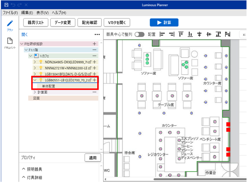The width and height of the screenshot is (247, 183).
Task: Click the 適用 button in properties
Action: [x=93, y=158]
